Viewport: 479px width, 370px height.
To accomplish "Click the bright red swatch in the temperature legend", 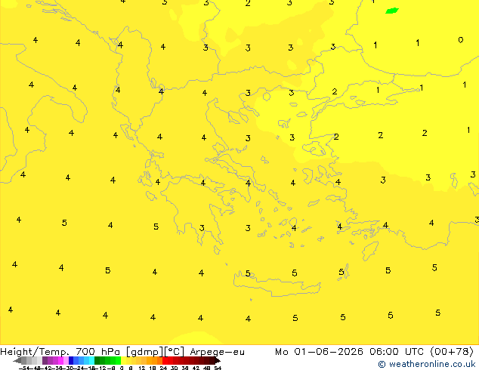I will [165, 360].
